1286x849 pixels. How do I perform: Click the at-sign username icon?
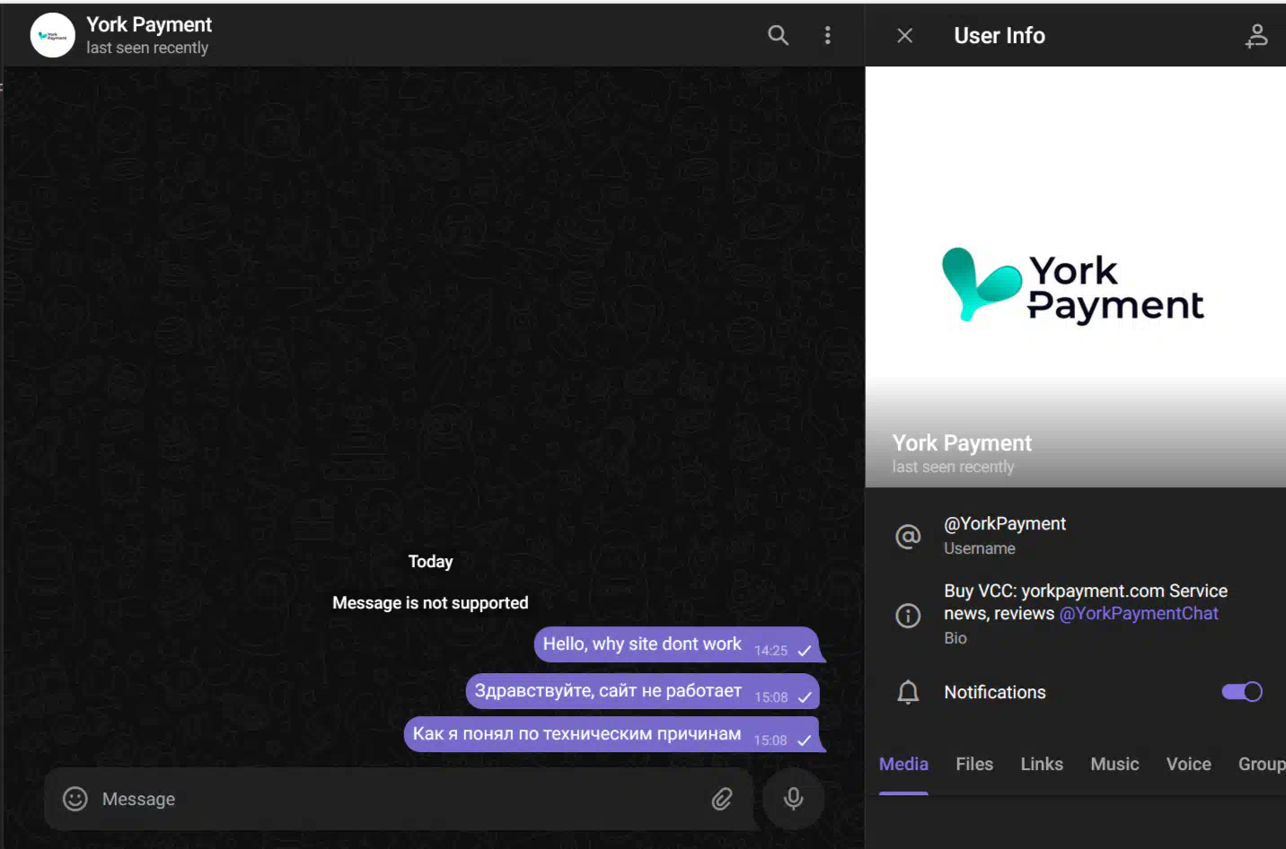(x=908, y=537)
